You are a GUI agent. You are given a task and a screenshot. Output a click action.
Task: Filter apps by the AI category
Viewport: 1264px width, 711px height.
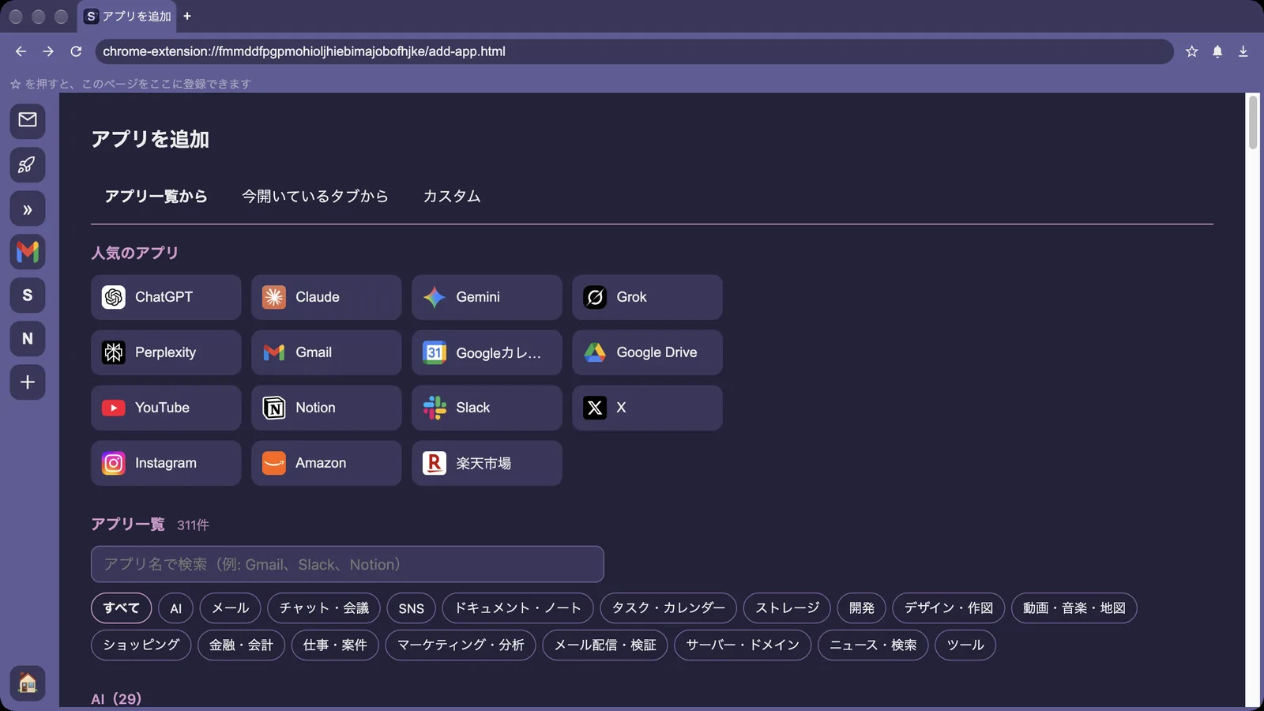[x=176, y=608]
